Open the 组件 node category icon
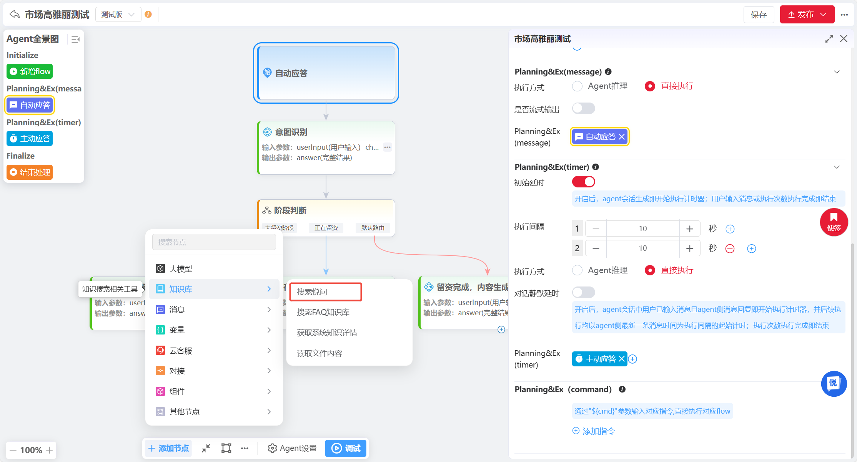Screen dimensions: 857x462 pyautogui.click(x=161, y=391)
